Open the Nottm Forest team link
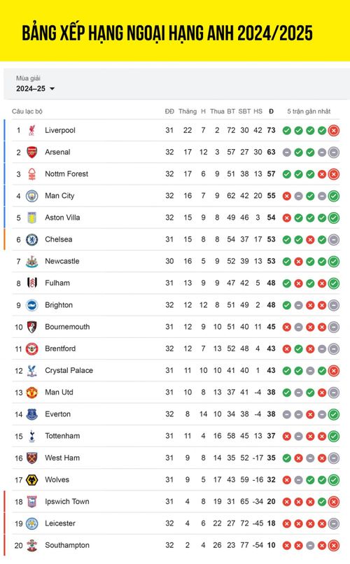Screen dimensions: 350x564 pos(66,174)
